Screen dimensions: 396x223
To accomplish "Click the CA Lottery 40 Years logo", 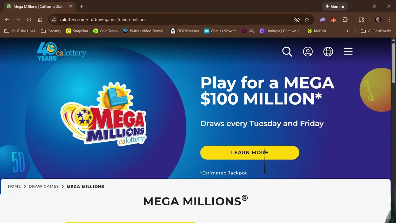I will coord(62,51).
